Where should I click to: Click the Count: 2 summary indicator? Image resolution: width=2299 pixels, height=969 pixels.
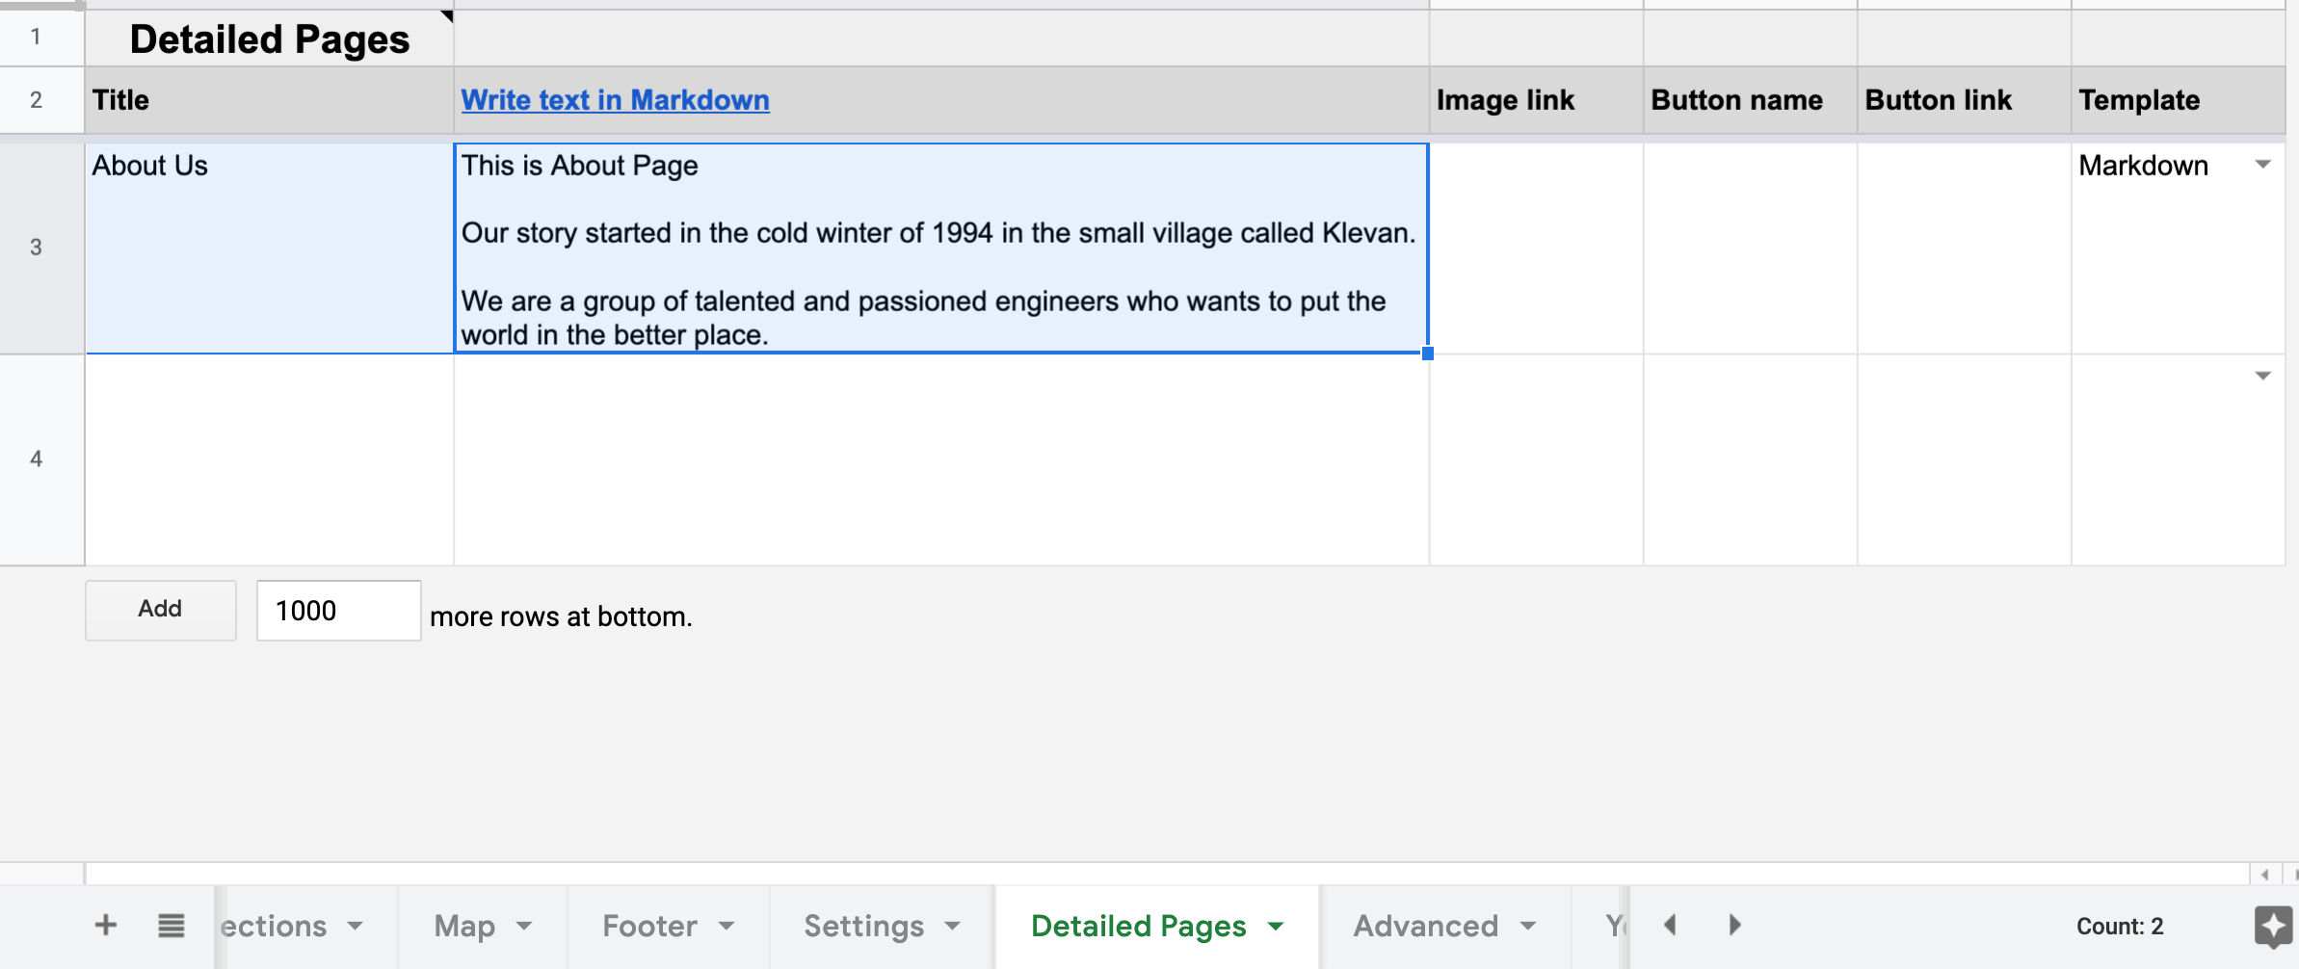(2119, 927)
